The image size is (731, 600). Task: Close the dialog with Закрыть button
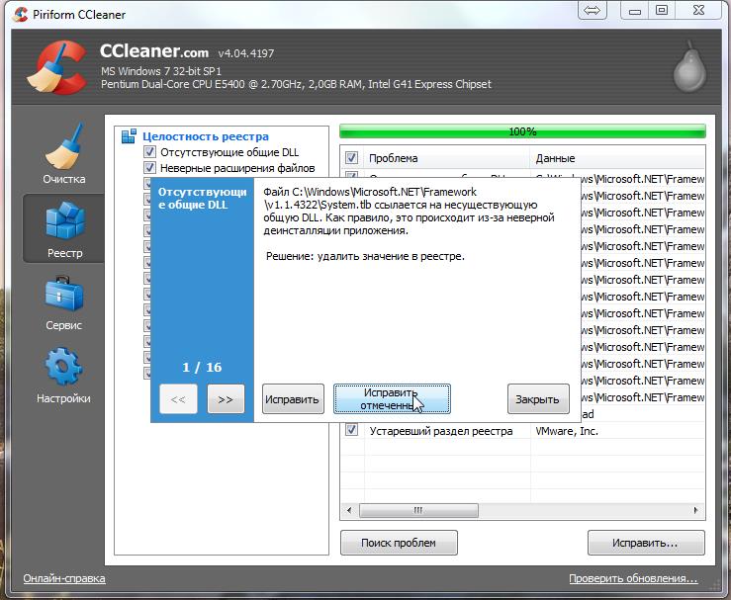(x=538, y=399)
